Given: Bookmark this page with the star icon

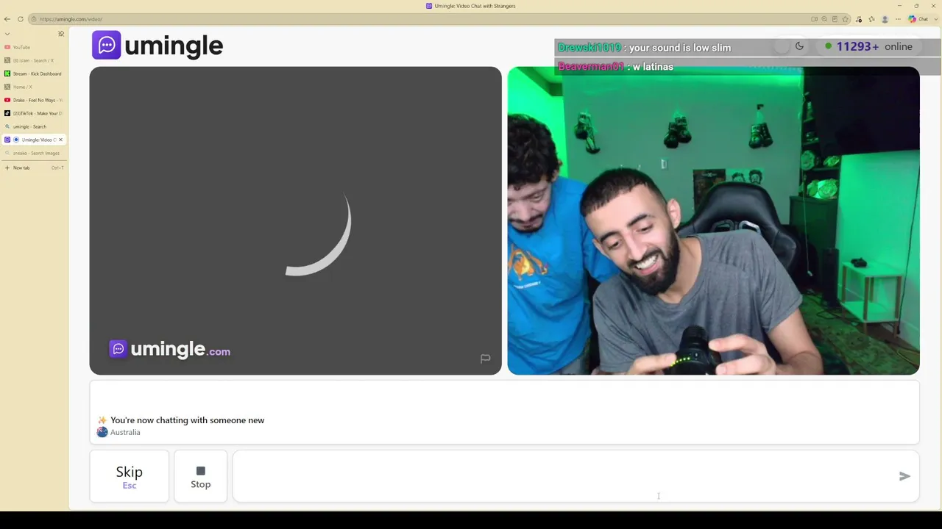Looking at the screenshot, I should [846, 19].
